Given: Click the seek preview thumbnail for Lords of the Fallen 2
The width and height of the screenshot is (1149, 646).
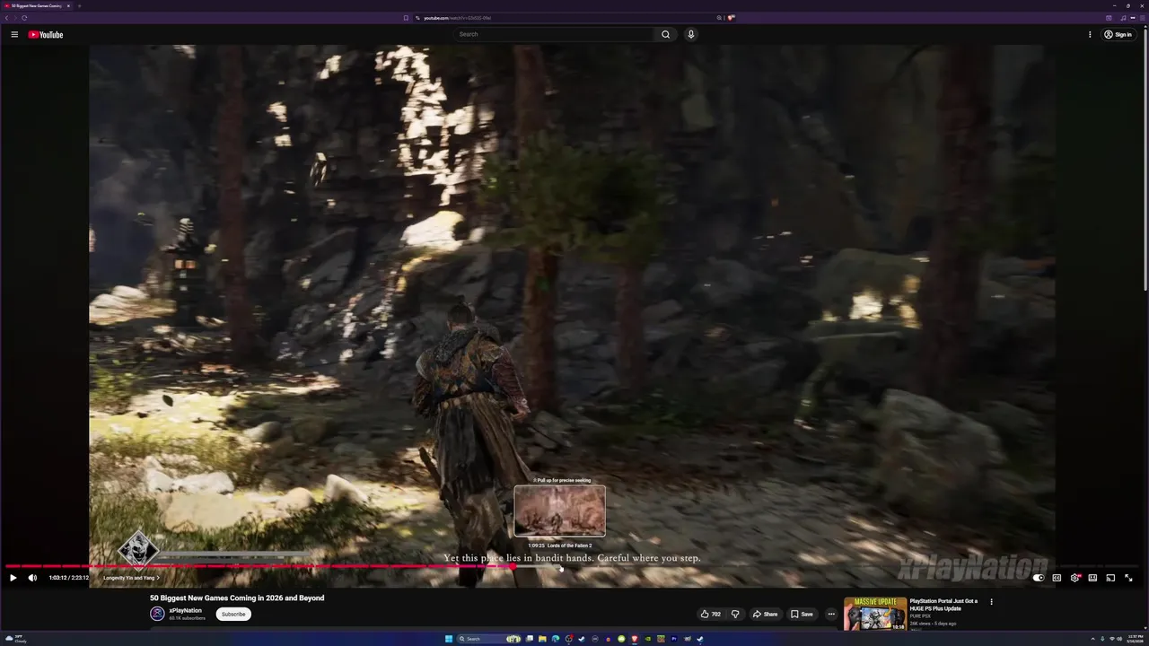Looking at the screenshot, I should (x=560, y=511).
